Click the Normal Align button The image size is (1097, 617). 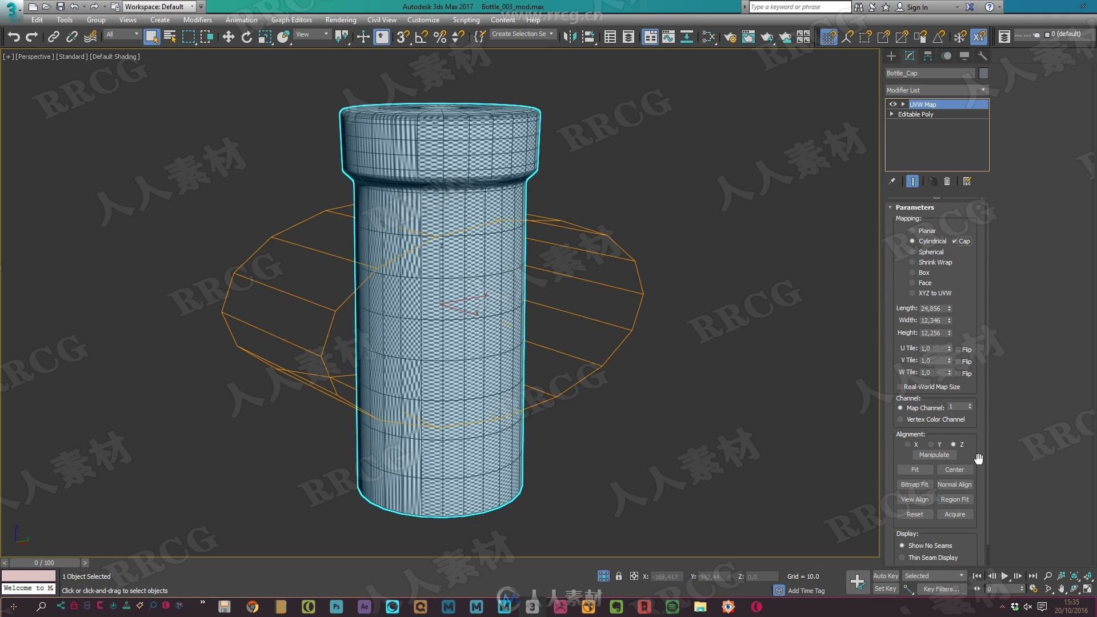click(x=955, y=484)
